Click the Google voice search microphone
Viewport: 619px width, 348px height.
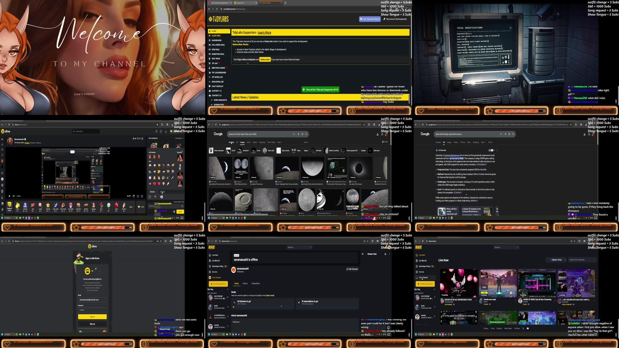tap(298, 134)
